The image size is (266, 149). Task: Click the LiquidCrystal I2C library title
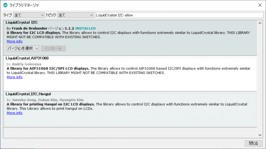22,22
